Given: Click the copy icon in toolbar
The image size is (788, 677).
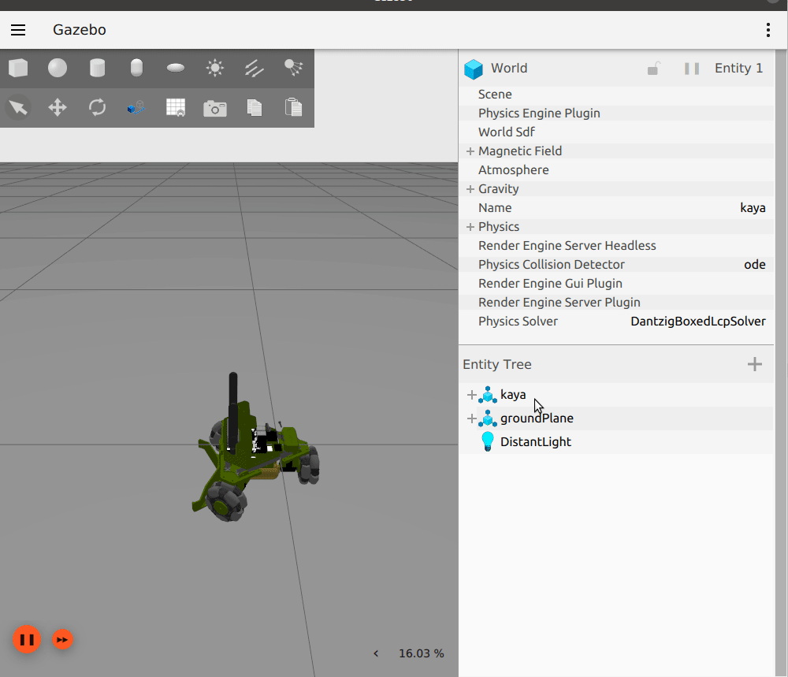Looking at the screenshot, I should pyautogui.click(x=255, y=107).
